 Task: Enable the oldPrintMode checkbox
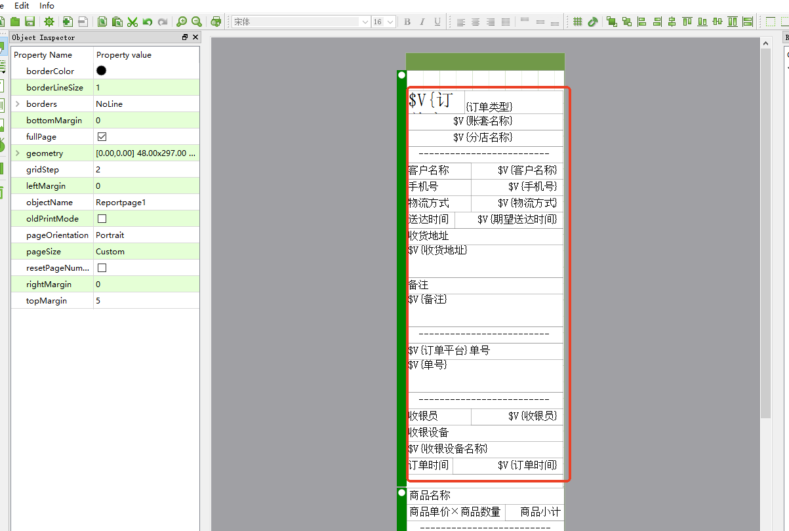pos(102,219)
